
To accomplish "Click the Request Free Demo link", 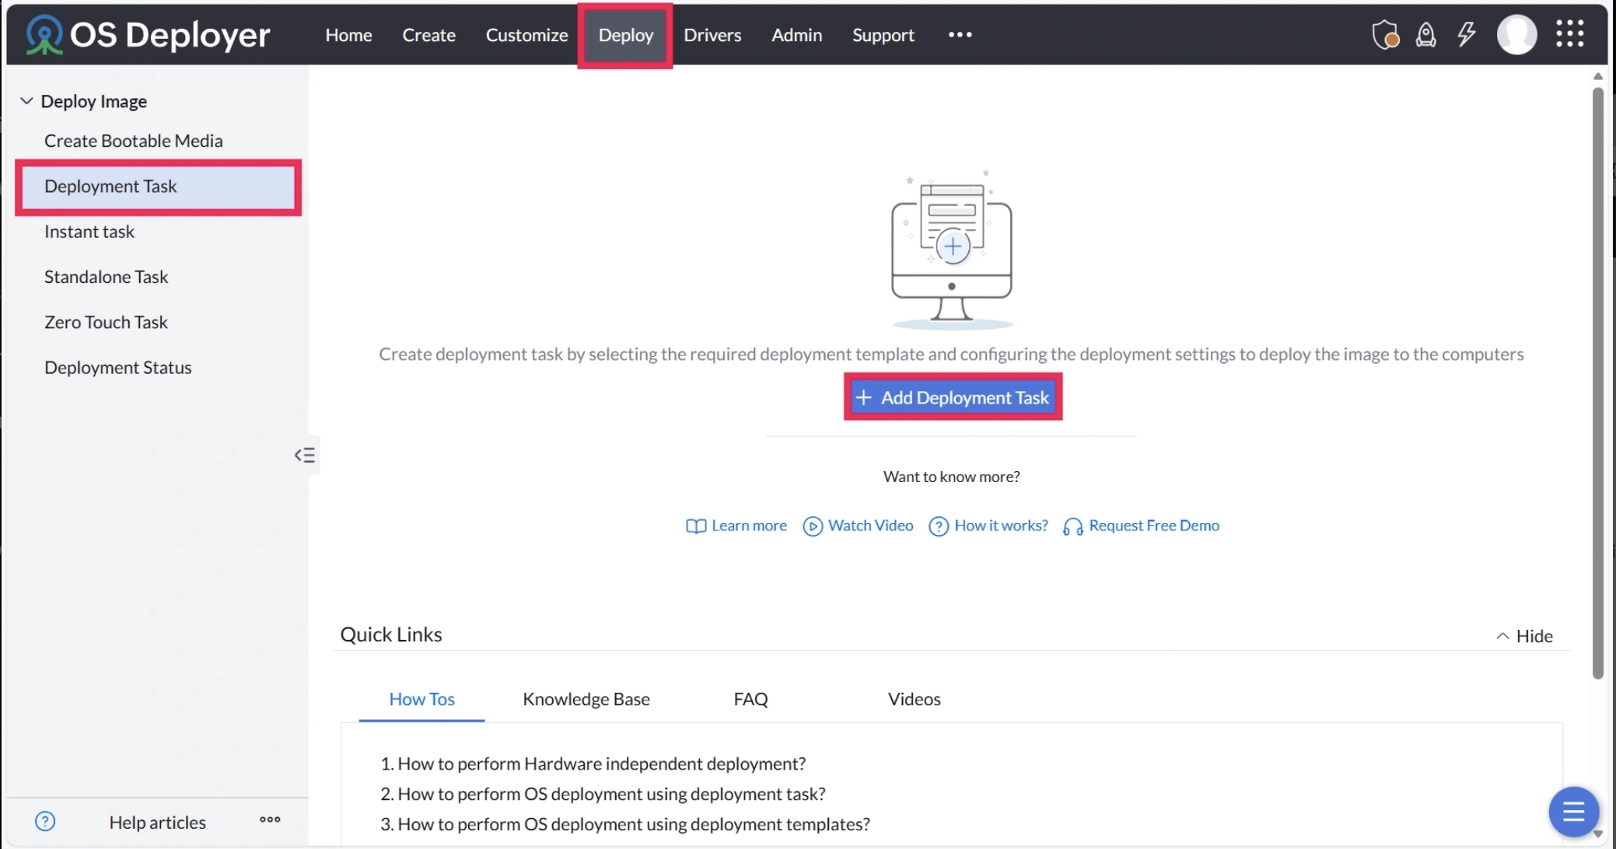I will tap(1154, 526).
